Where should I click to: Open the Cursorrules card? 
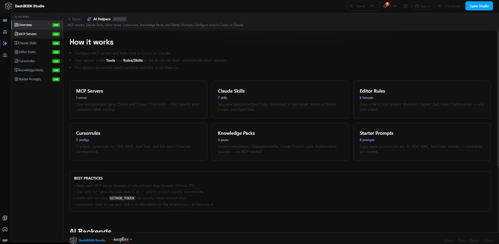tap(138, 142)
